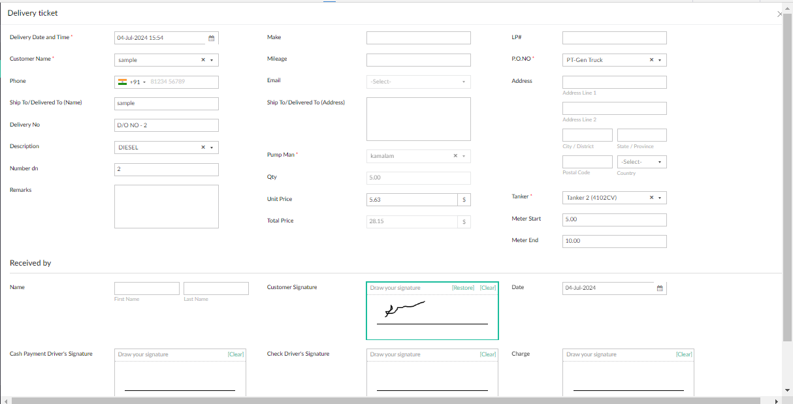Open the Delivery Date and Time calendar picker
The height and width of the screenshot is (404, 793).
[x=211, y=38]
